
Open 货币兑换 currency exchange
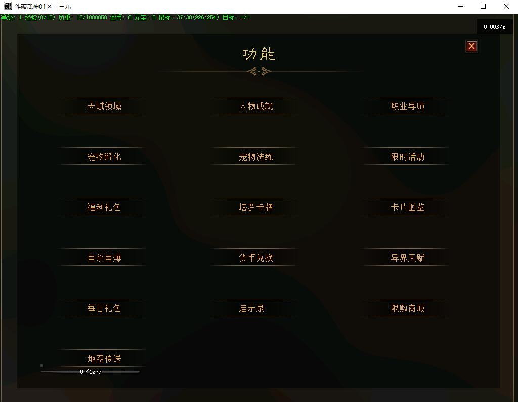tap(255, 258)
